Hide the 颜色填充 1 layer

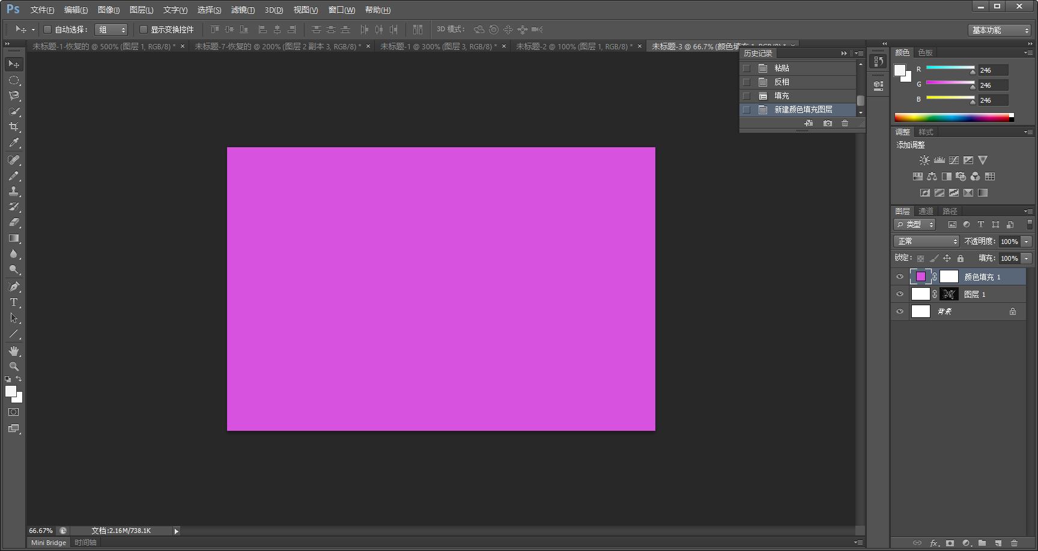tap(900, 277)
